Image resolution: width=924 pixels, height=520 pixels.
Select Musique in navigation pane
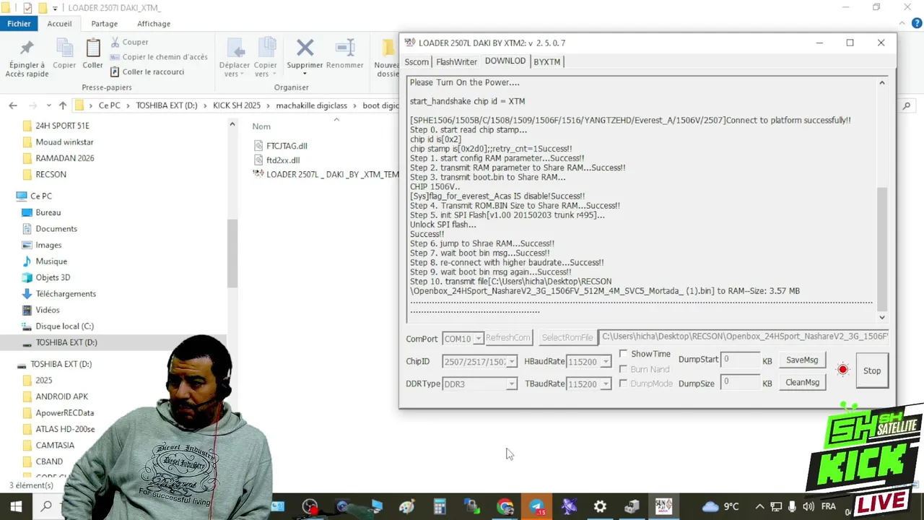pyautogui.click(x=51, y=261)
